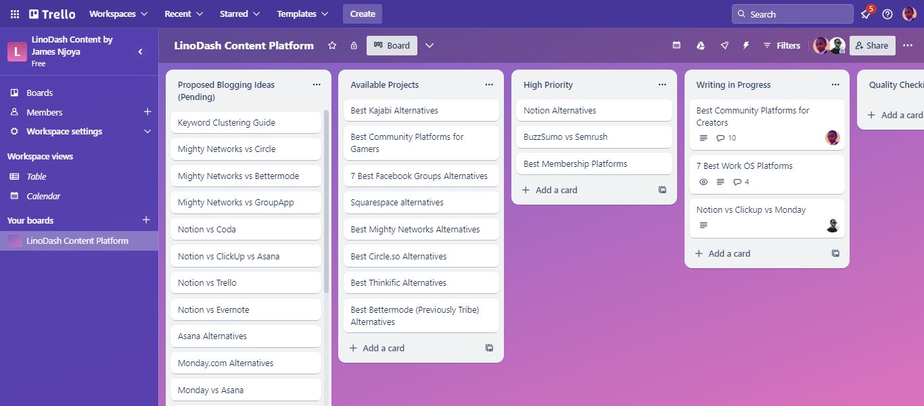The image size is (924, 406).
Task: Open the board menu three-dots icon
Action: click(908, 45)
